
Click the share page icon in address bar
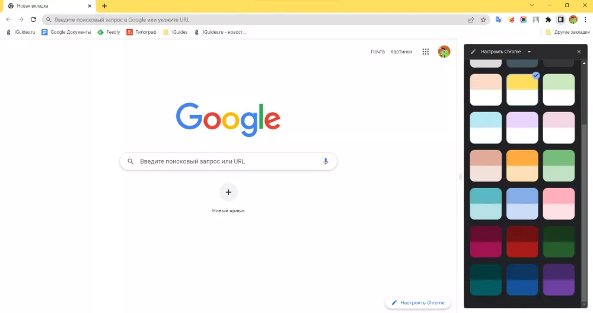471,20
